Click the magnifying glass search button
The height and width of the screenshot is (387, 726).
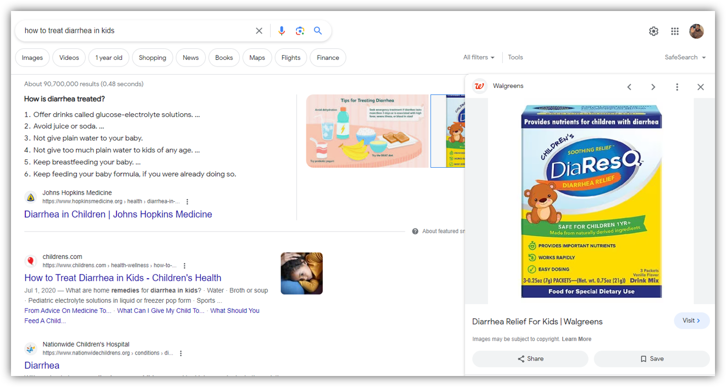tap(318, 31)
